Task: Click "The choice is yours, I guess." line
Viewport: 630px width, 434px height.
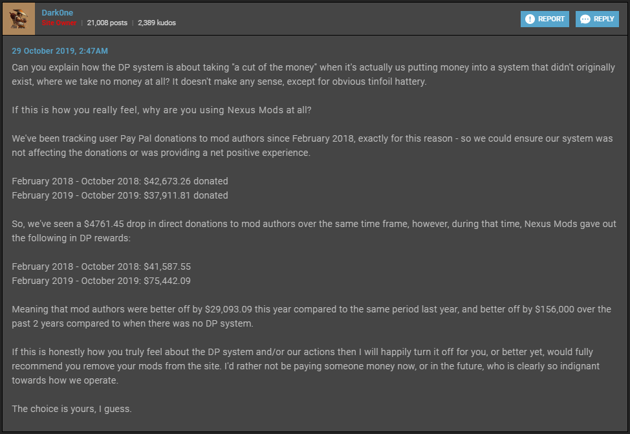Action: 72,409
